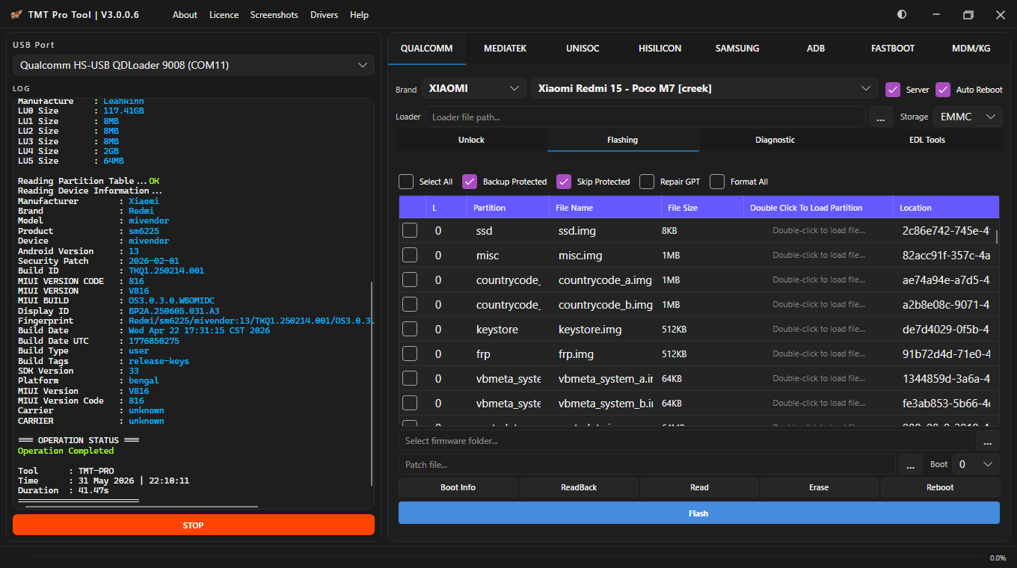Expand the Xiaomi Redmi 15 model dropdown
This screenshot has width=1017, height=568.
704,88
